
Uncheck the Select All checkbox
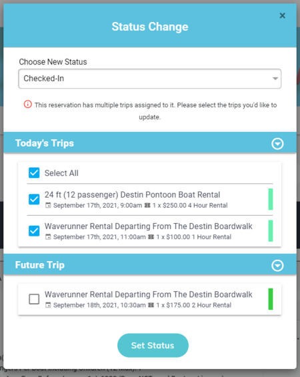click(x=34, y=173)
